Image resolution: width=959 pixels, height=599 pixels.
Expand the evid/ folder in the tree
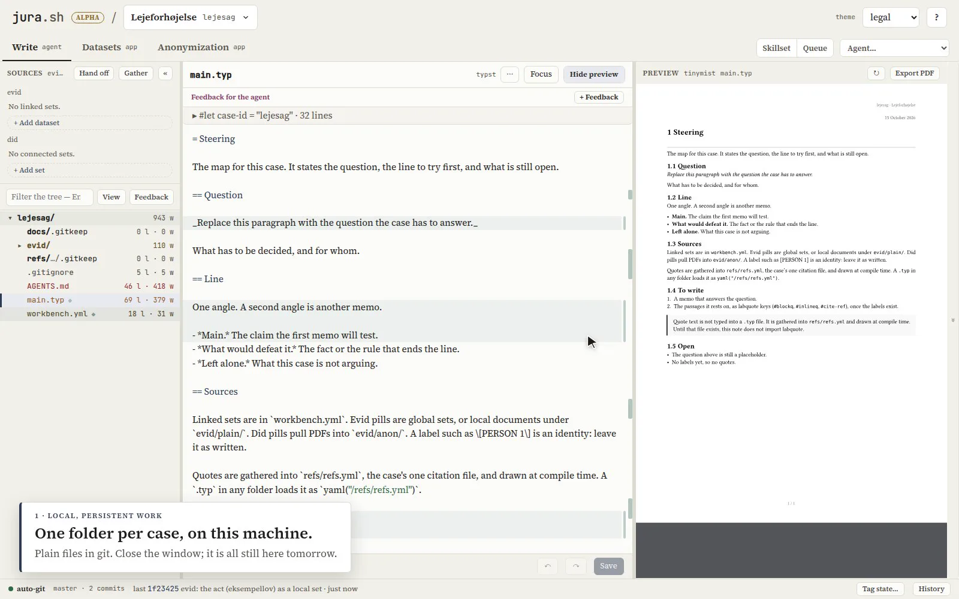(20, 246)
